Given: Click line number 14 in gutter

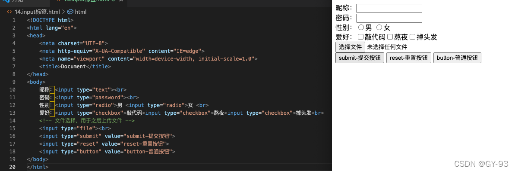Looking at the screenshot, I should (13, 121).
